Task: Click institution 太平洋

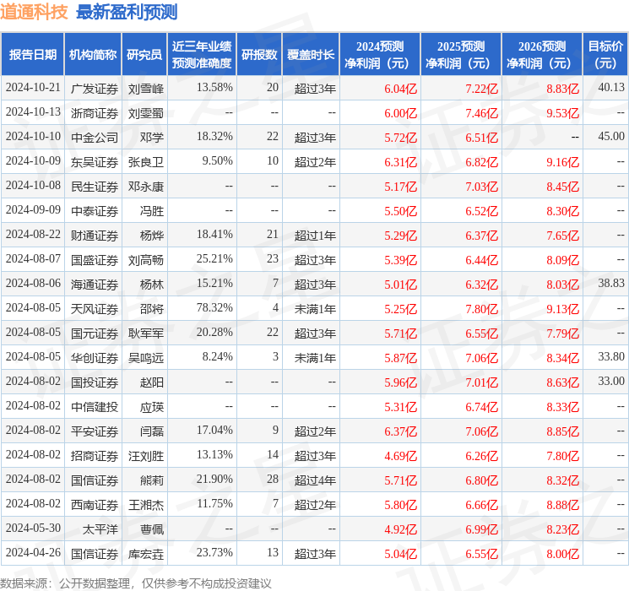Action: pyautogui.click(x=100, y=529)
